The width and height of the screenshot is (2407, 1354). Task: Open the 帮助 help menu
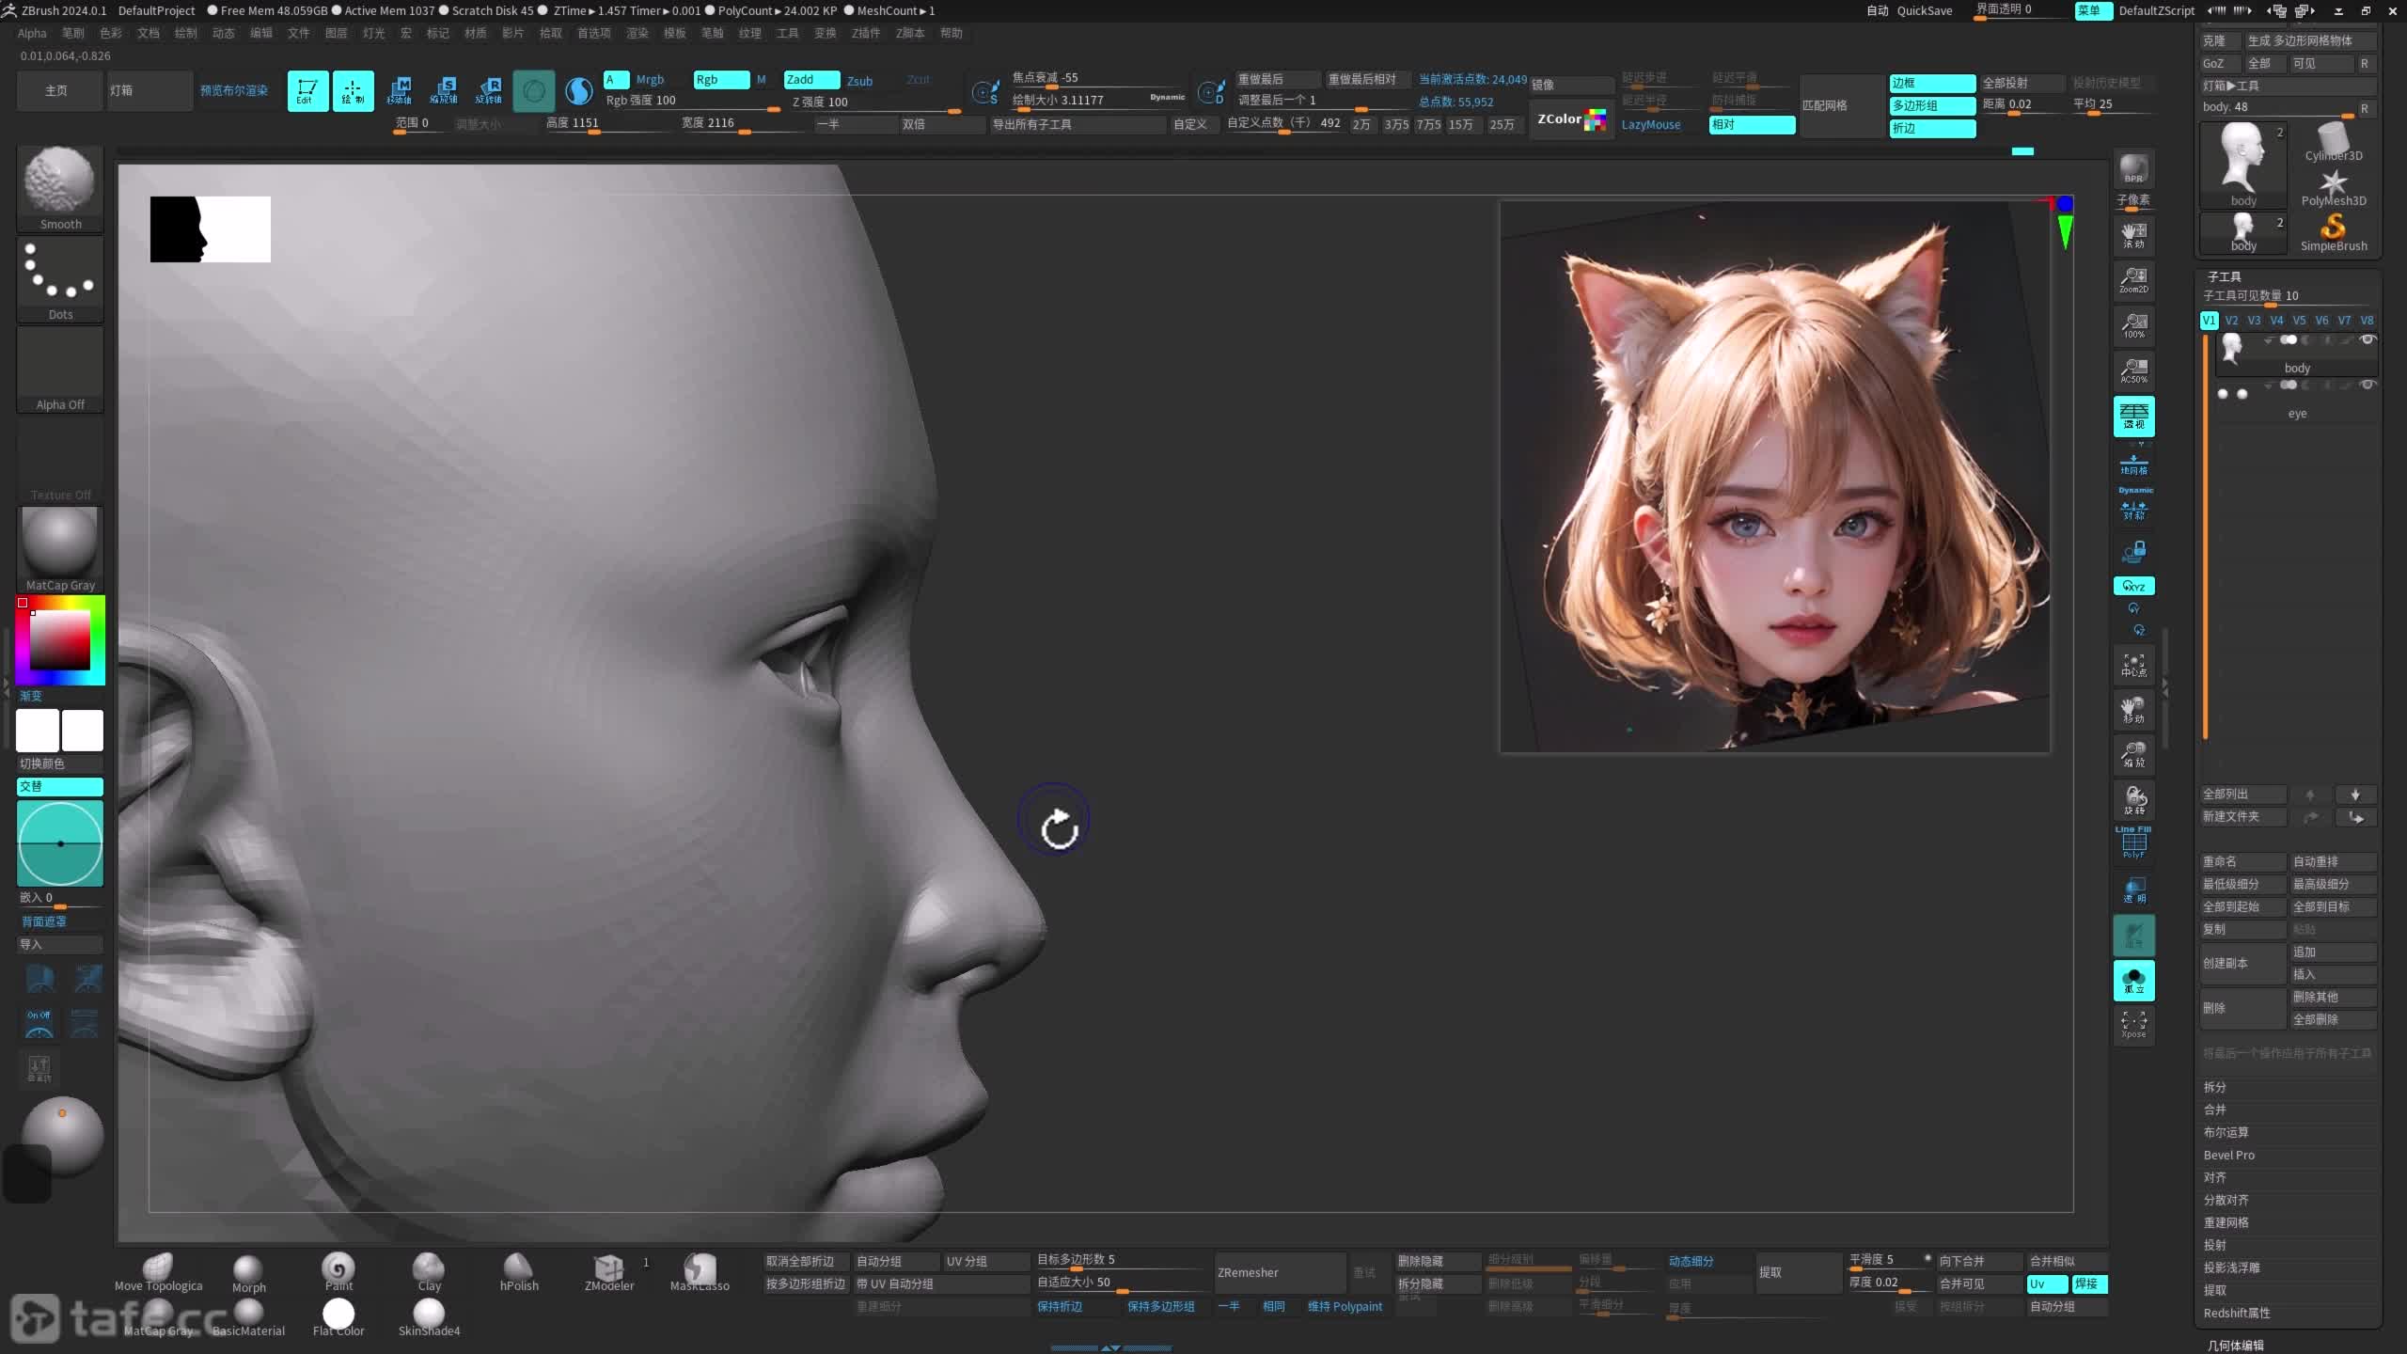[x=952, y=33]
